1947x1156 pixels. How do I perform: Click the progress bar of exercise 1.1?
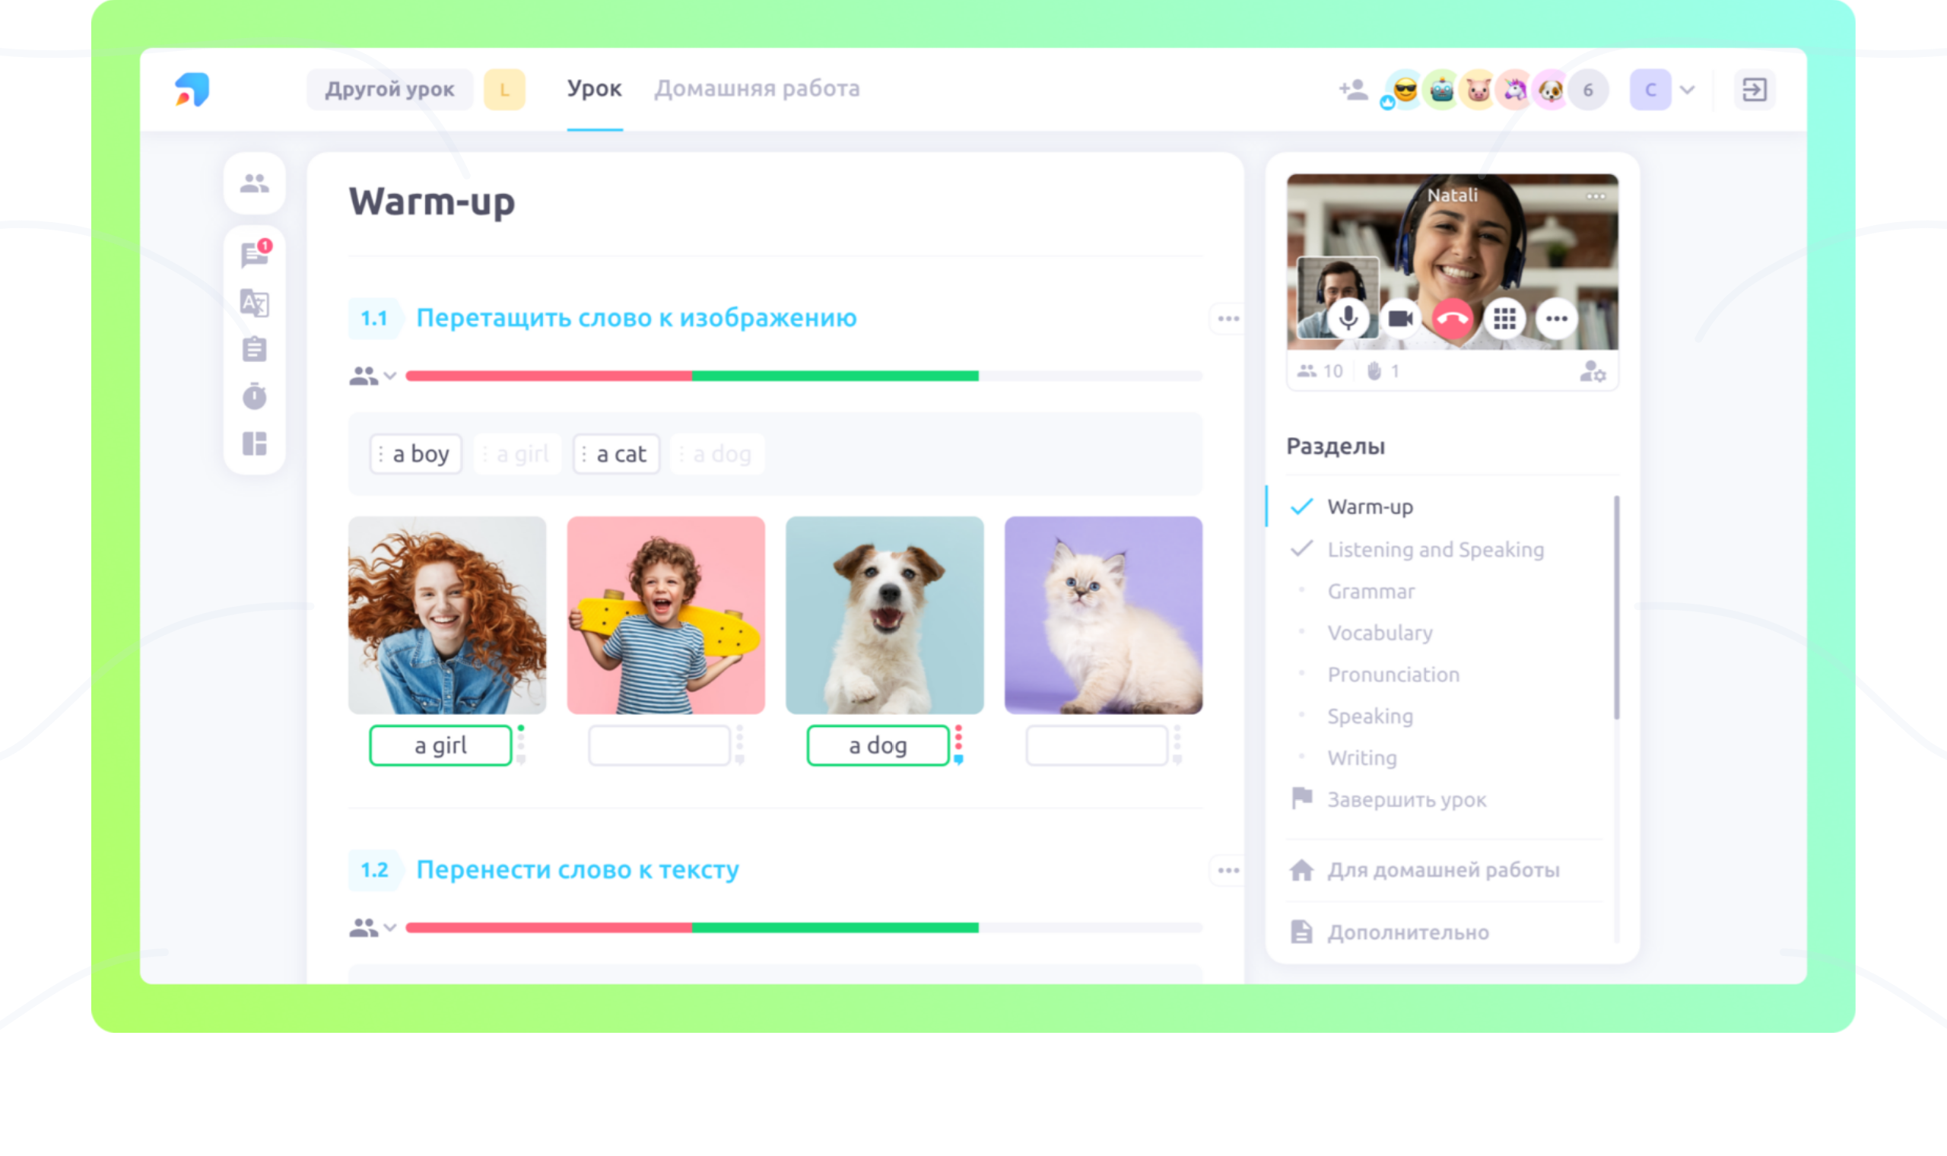coord(804,376)
